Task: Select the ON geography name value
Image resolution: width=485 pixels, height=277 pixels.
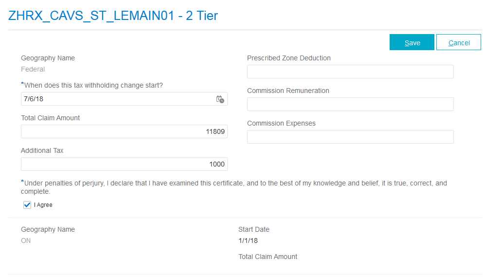Action: 26,240
